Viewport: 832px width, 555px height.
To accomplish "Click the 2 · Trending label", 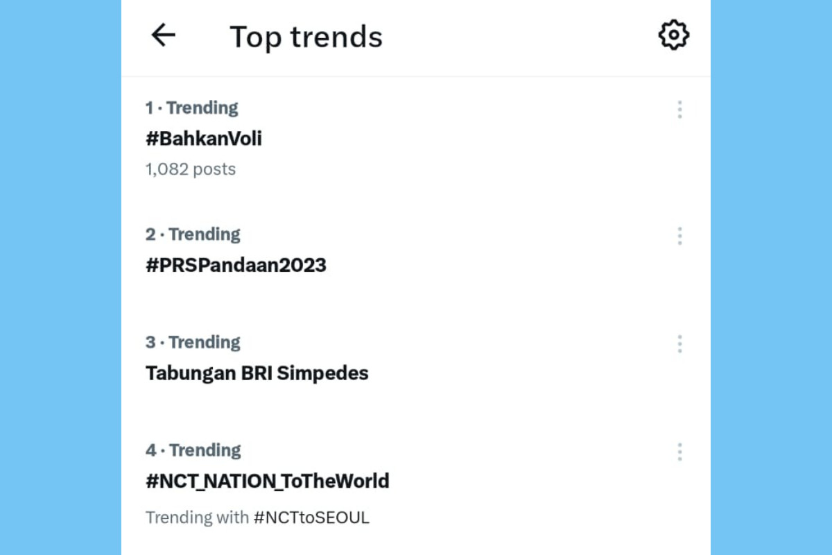I will click(192, 234).
